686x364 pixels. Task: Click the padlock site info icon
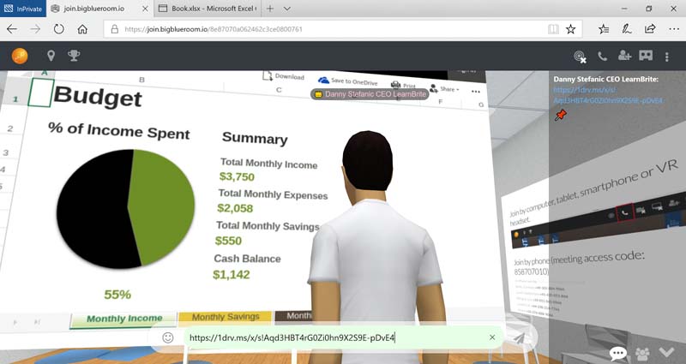pyautogui.click(x=115, y=29)
